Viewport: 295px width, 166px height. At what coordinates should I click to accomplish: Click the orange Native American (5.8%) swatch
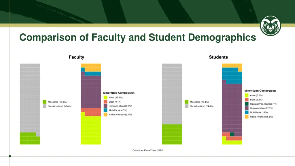tap(247, 117)
